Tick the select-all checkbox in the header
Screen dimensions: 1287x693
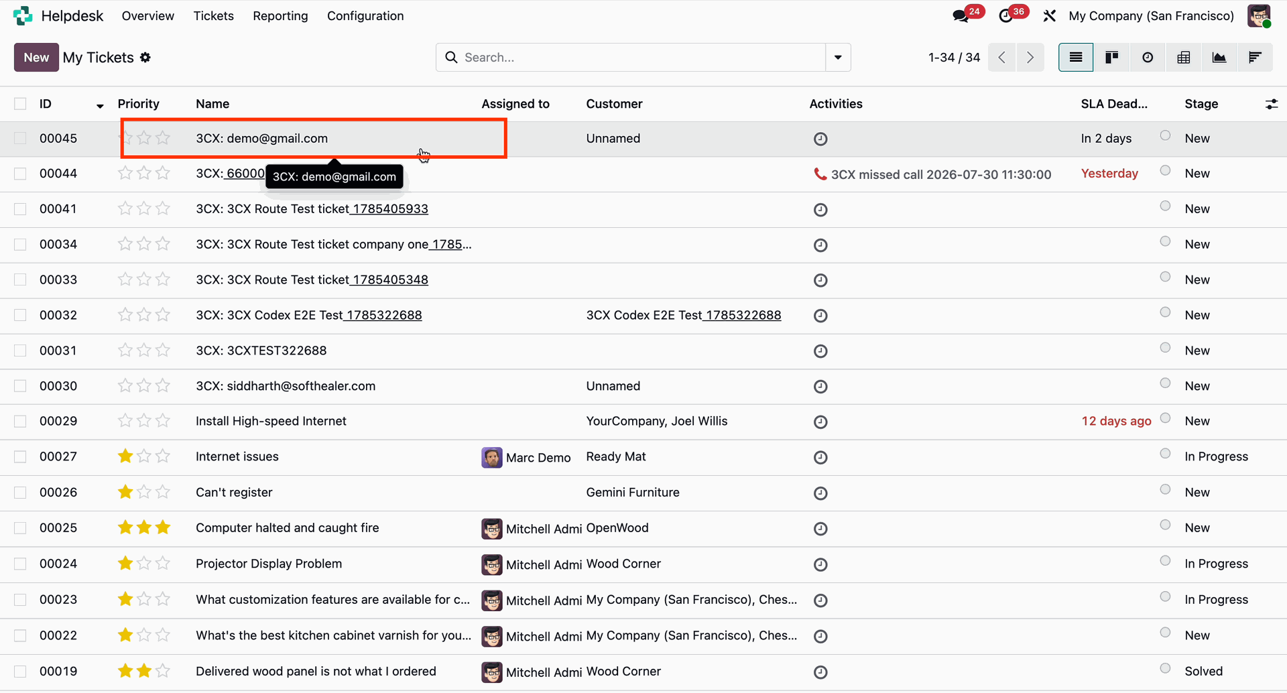pyautogui.click(x=20, y=104)
